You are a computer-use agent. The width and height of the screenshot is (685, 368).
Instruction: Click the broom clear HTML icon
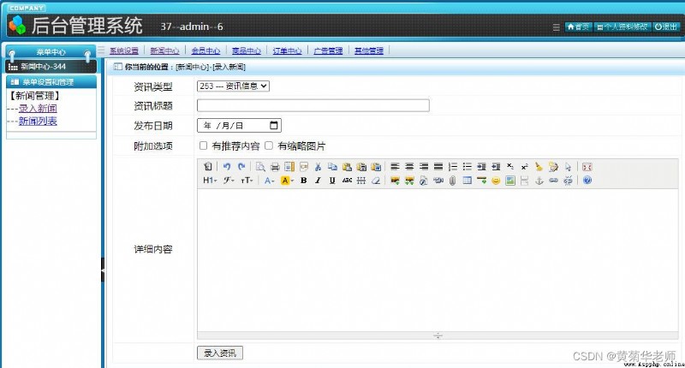tap(539, 167)
